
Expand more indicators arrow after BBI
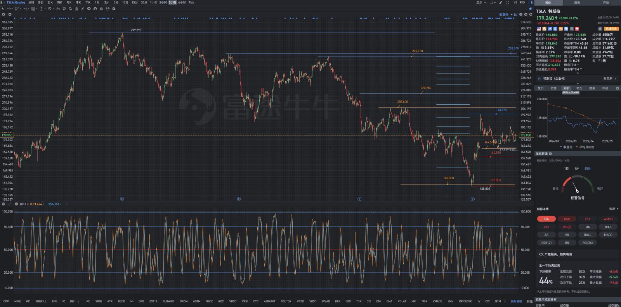[x=78, y=301]
